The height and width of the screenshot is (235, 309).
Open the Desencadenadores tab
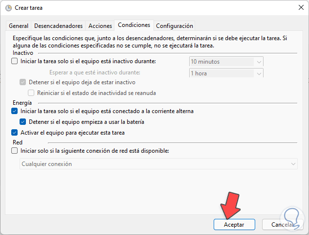click(58, 26)
